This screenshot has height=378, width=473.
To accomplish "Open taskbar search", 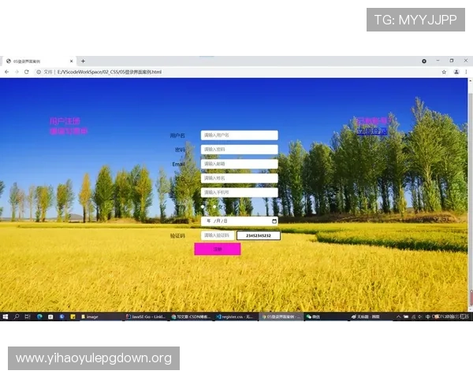I will point(17,317).
